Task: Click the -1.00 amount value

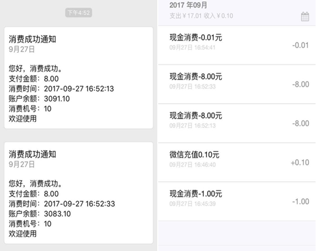Action: coord(300,201)
